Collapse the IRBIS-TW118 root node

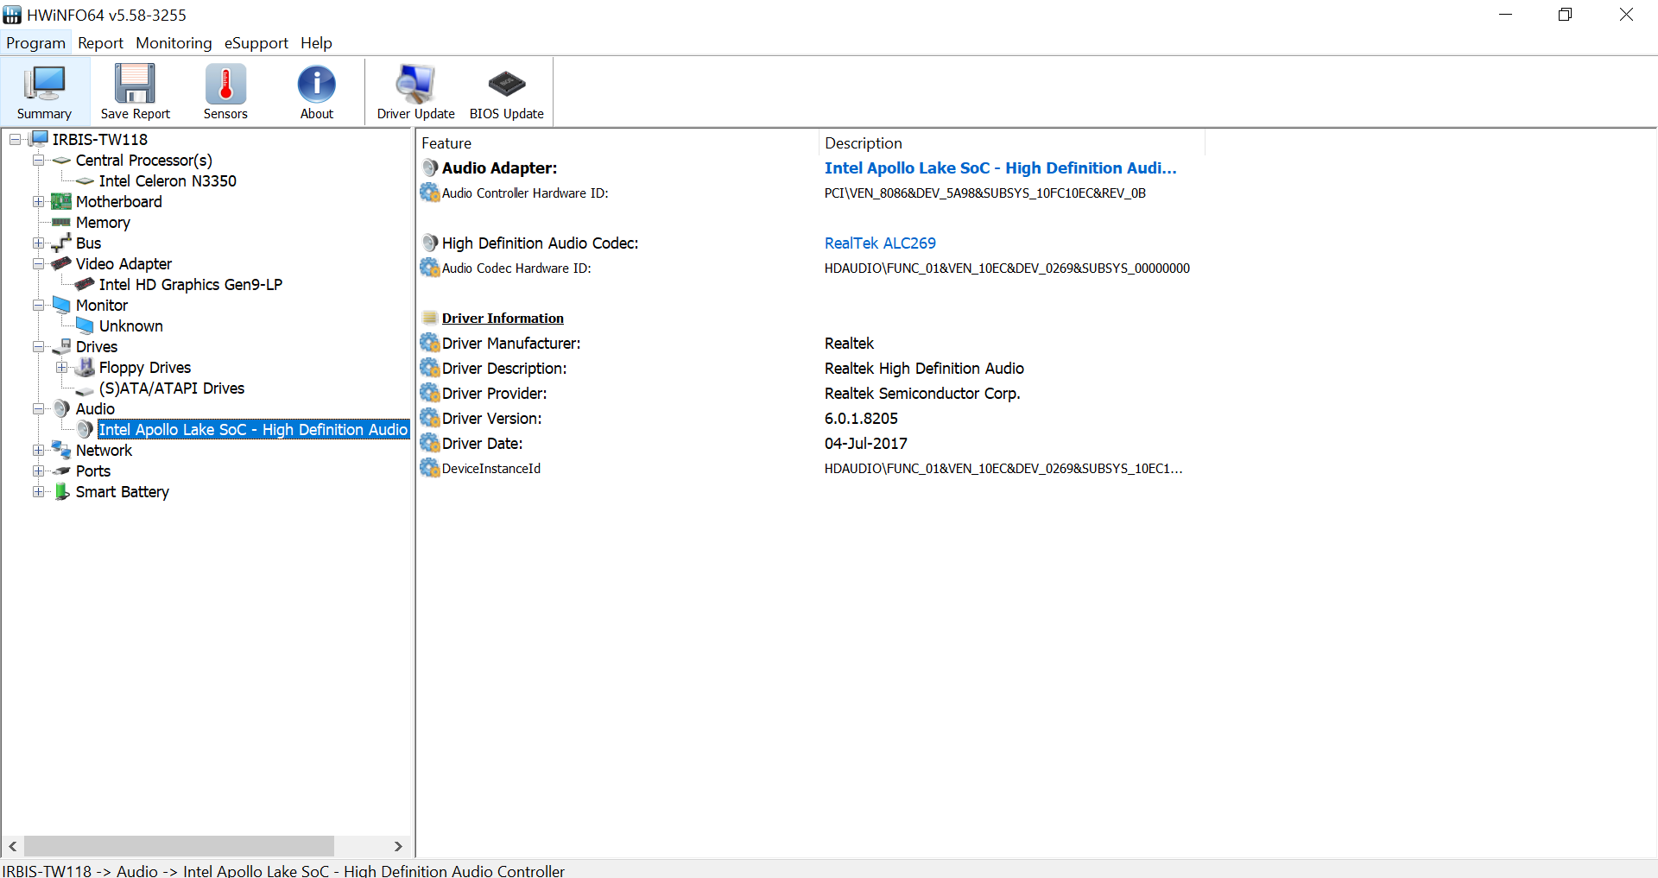(16, 139)
